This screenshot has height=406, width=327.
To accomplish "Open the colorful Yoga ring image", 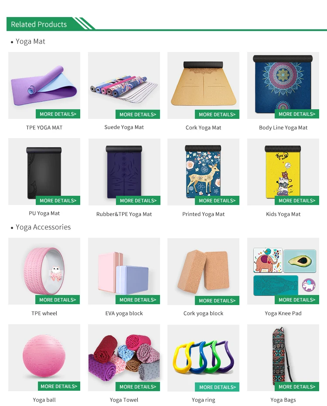I will click(x=203, y=358).
